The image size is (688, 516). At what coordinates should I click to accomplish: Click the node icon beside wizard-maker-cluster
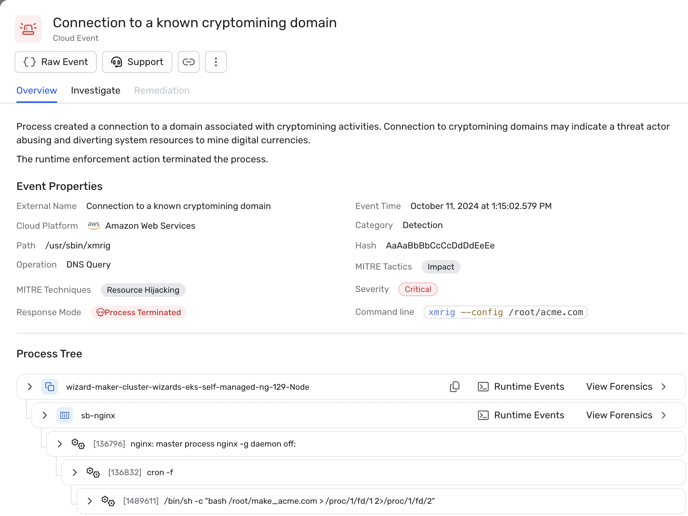tap(50, 387)
